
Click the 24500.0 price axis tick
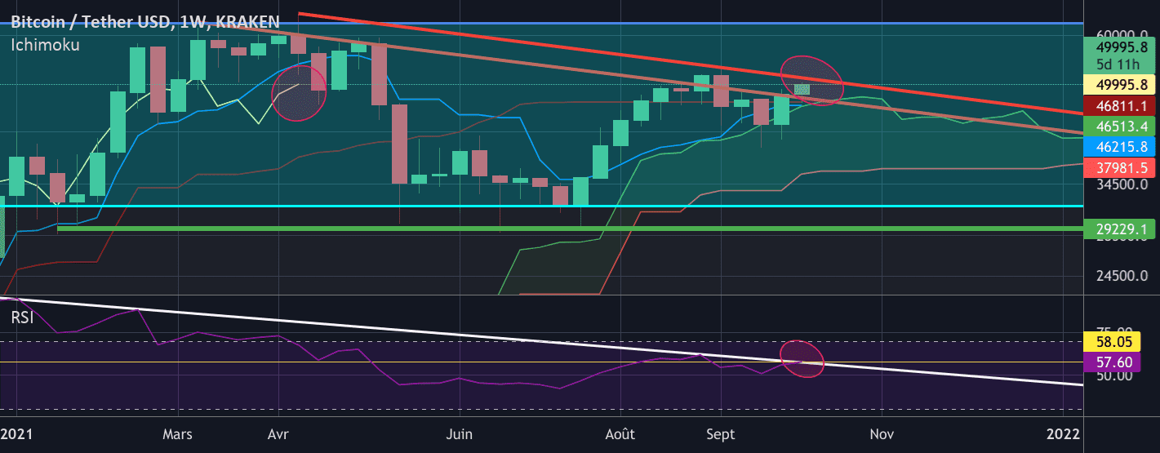click(x=1120, y=276)
